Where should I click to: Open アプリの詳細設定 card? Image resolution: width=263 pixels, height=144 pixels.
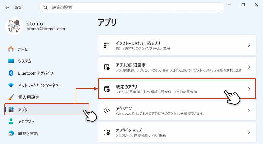click(x=177, y=67)
